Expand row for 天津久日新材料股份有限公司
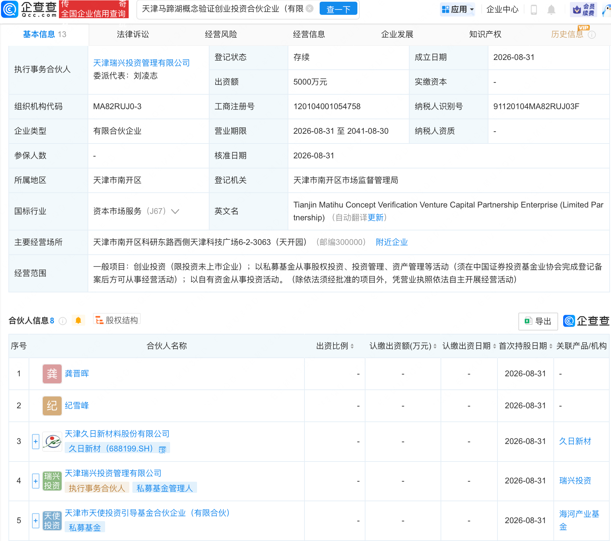 coord(36,442)
